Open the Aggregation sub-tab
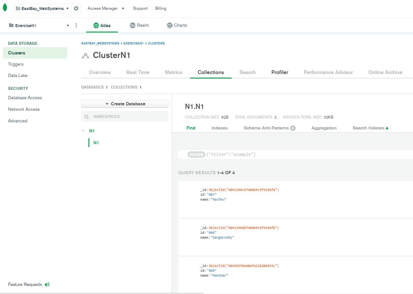This screenshot has height=294, width=413. tap(324, 128)
